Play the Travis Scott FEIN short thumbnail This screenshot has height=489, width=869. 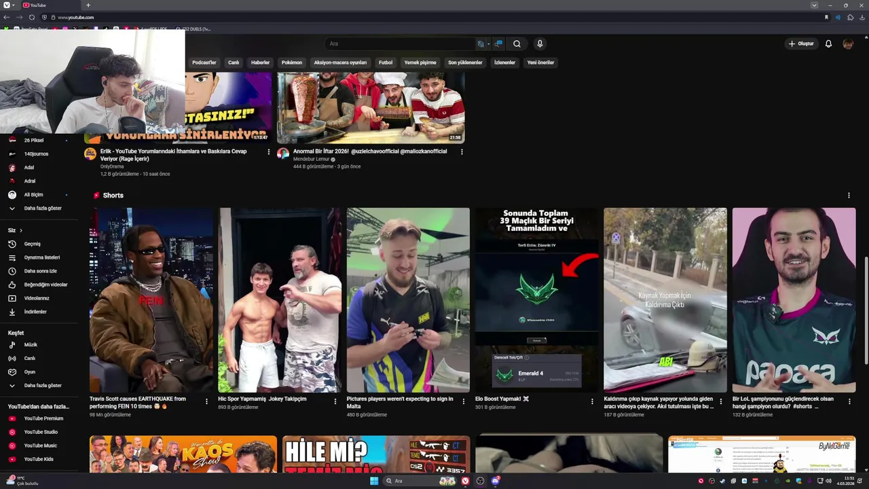(x=151, y=300)
